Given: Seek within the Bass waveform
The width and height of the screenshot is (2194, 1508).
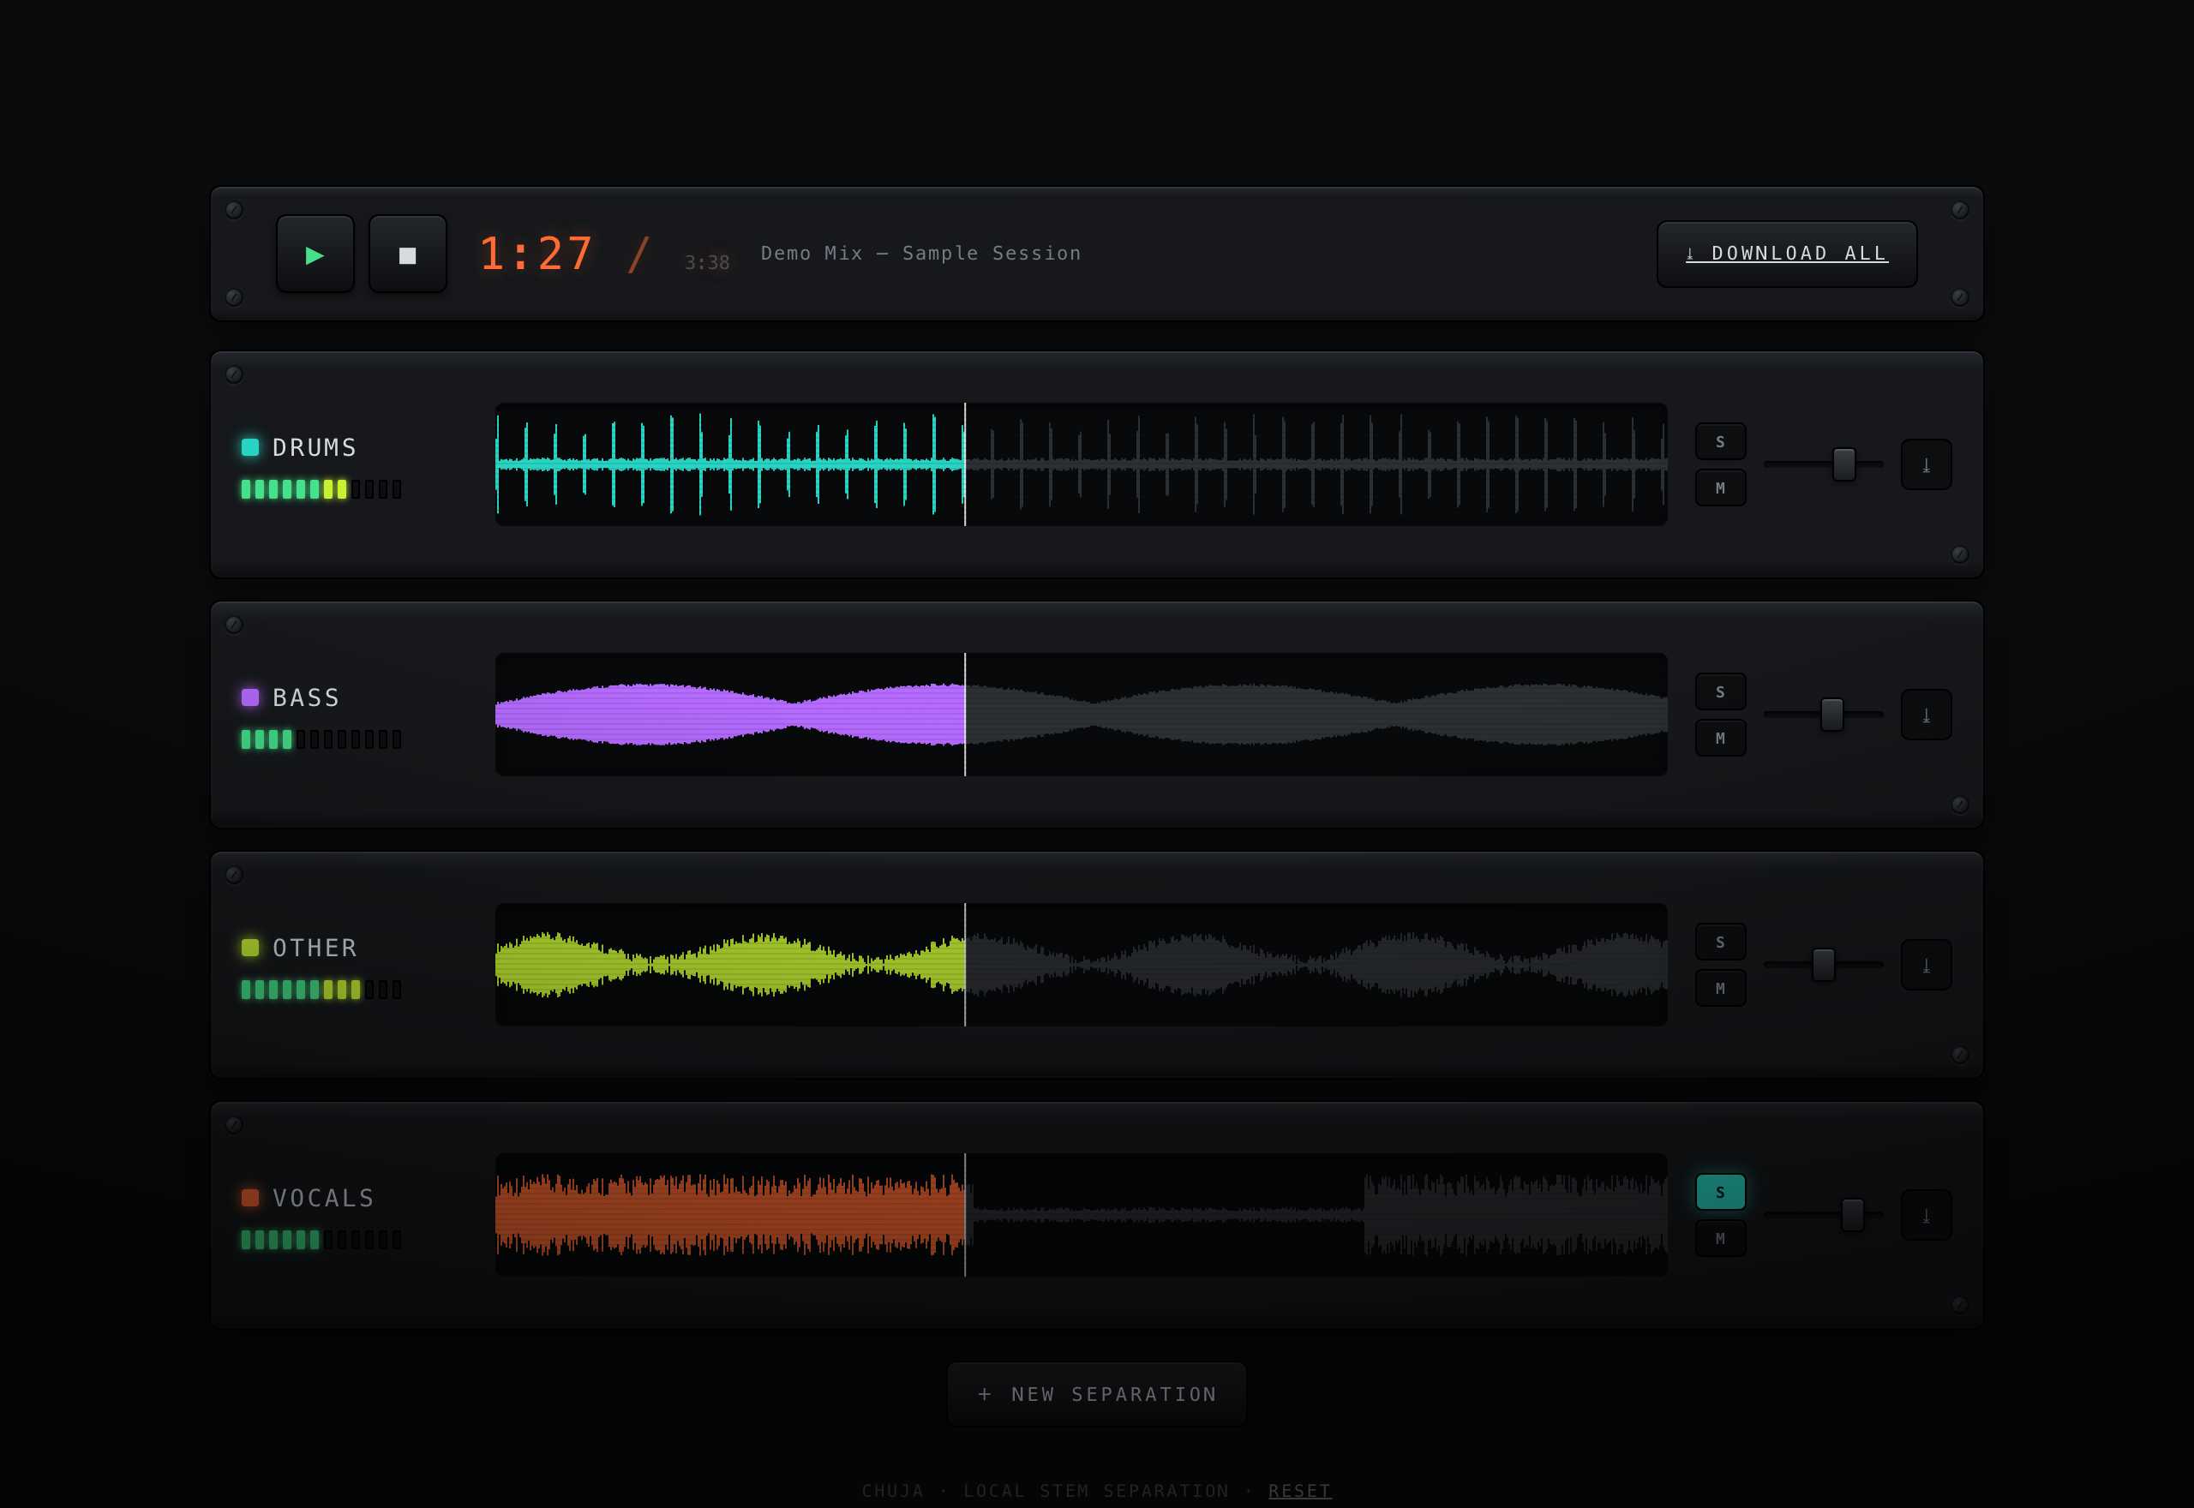Looking at the screenshot, I should (x=1081, y=715).
